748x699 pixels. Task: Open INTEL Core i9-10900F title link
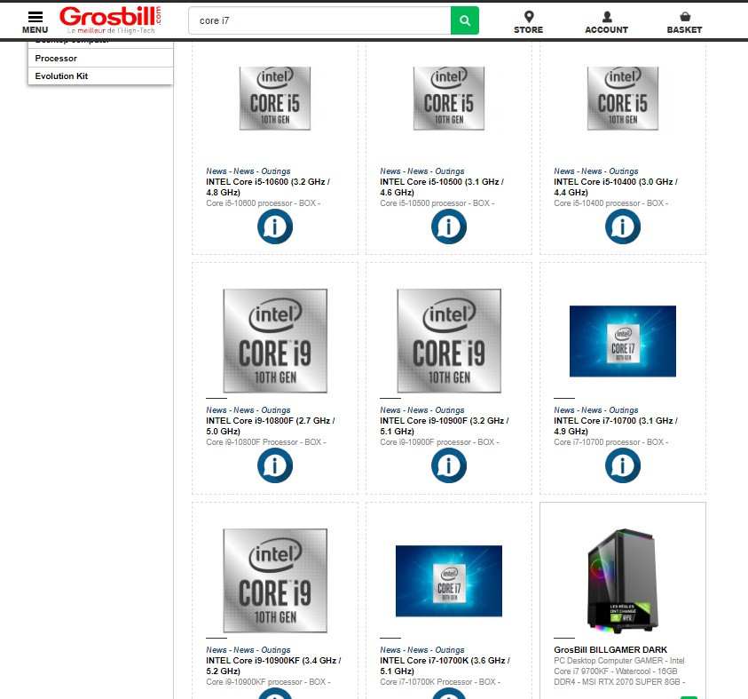pyautogui.click(x=445, y=426)
